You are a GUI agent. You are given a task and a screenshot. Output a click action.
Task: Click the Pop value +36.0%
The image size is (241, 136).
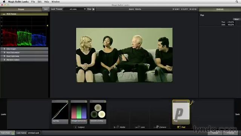click(230, 22)
